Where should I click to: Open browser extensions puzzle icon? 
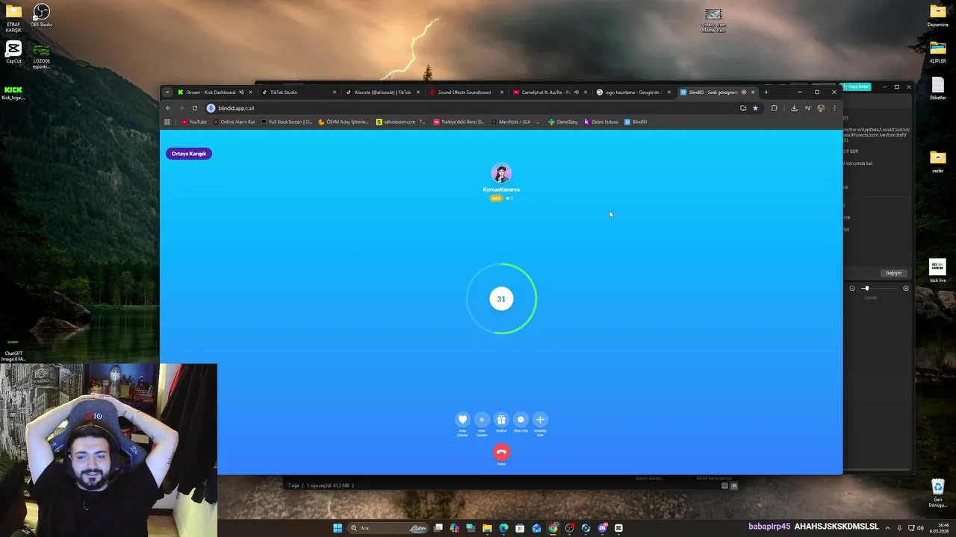coord(774,108)
